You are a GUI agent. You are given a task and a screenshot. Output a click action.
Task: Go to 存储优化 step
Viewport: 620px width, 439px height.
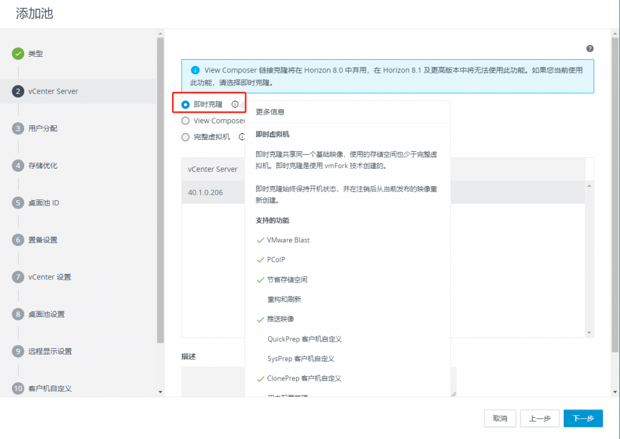tap(43, 166)
